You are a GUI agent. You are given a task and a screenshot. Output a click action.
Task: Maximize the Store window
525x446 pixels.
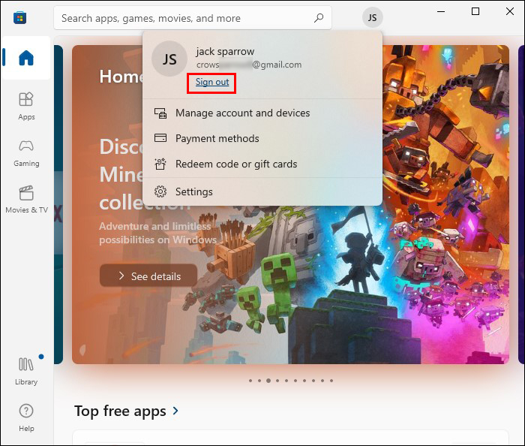[x=475, y=12]
